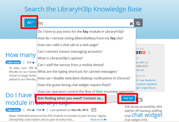Screen dimensions: 179x122
Task: Share via the Facebook icon
Action: click(140, 52)
